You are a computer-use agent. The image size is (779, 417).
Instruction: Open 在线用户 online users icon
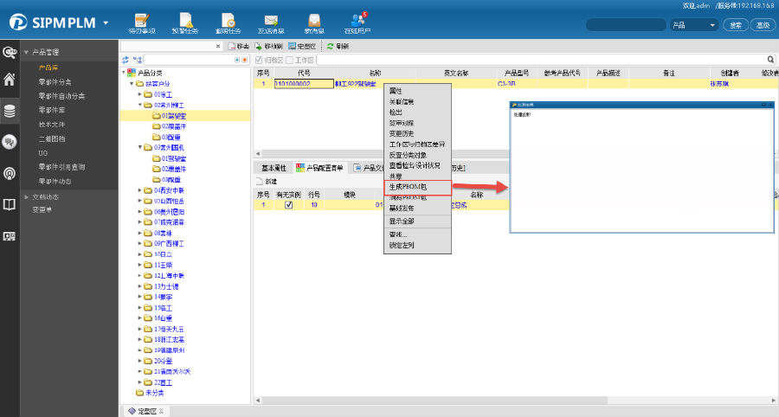(358, 23)
